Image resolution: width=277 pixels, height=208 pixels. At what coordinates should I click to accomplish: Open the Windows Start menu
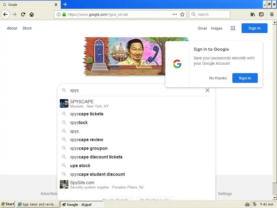coord(8,204)
